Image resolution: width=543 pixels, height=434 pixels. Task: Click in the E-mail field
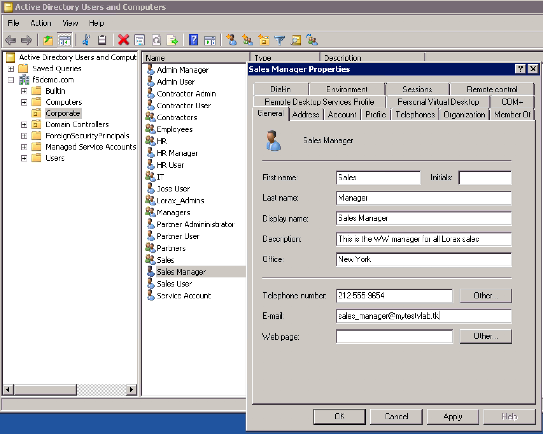point(424,316)
